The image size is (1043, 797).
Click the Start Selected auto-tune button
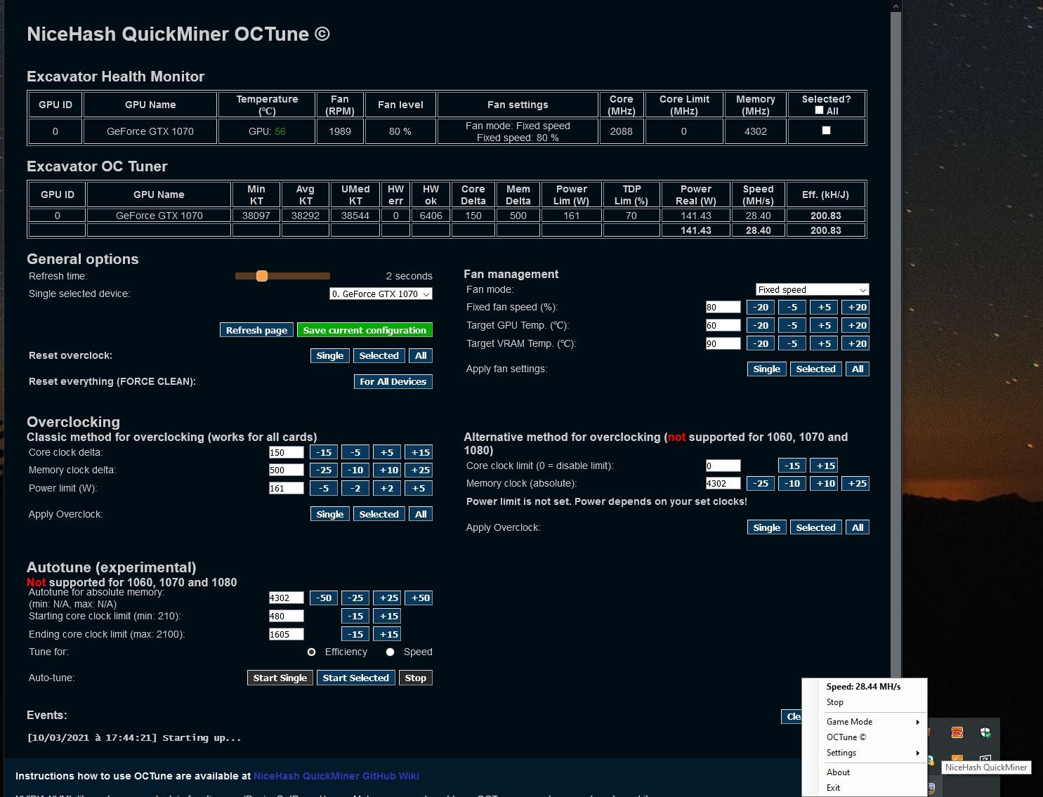click(x=355, y=678)
